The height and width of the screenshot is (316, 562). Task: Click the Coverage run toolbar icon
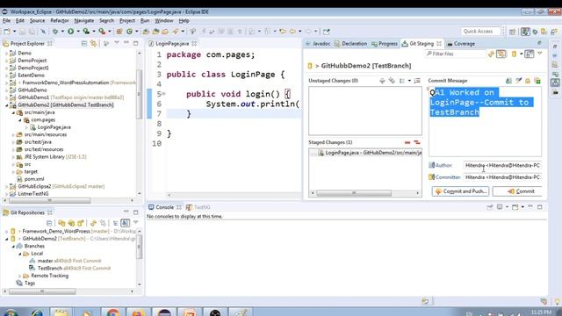click(86, 32)
